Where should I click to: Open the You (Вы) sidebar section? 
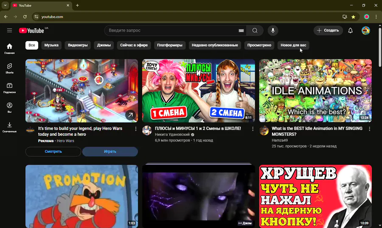(x=9, y=108)
